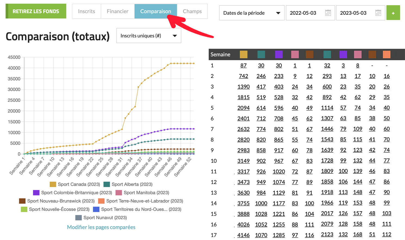Click into the 2022-05-03 start date field
Image resolution: width=405 pixels, height=240 pixels.
(x=303, y=13)
